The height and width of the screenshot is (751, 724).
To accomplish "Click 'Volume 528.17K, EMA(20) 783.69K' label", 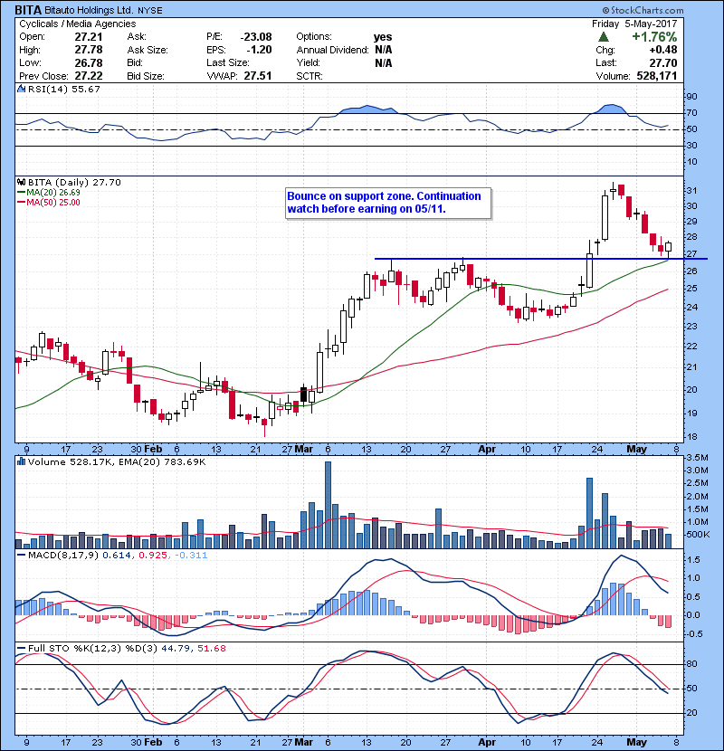I will click(x=117, y=461).
